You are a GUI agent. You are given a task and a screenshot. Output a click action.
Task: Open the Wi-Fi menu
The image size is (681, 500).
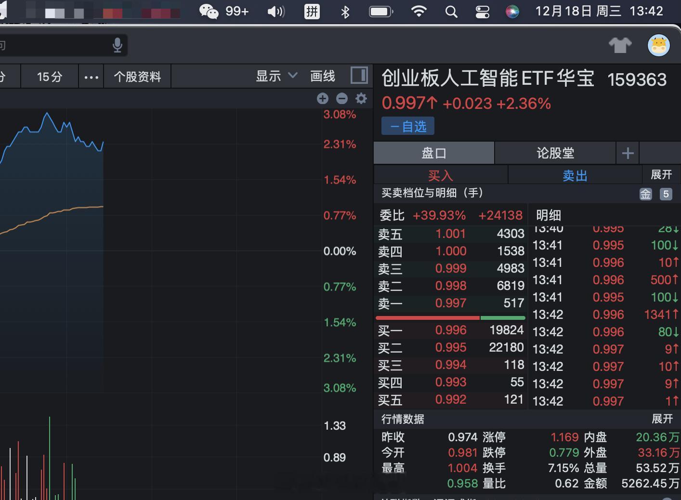point(419,11)
